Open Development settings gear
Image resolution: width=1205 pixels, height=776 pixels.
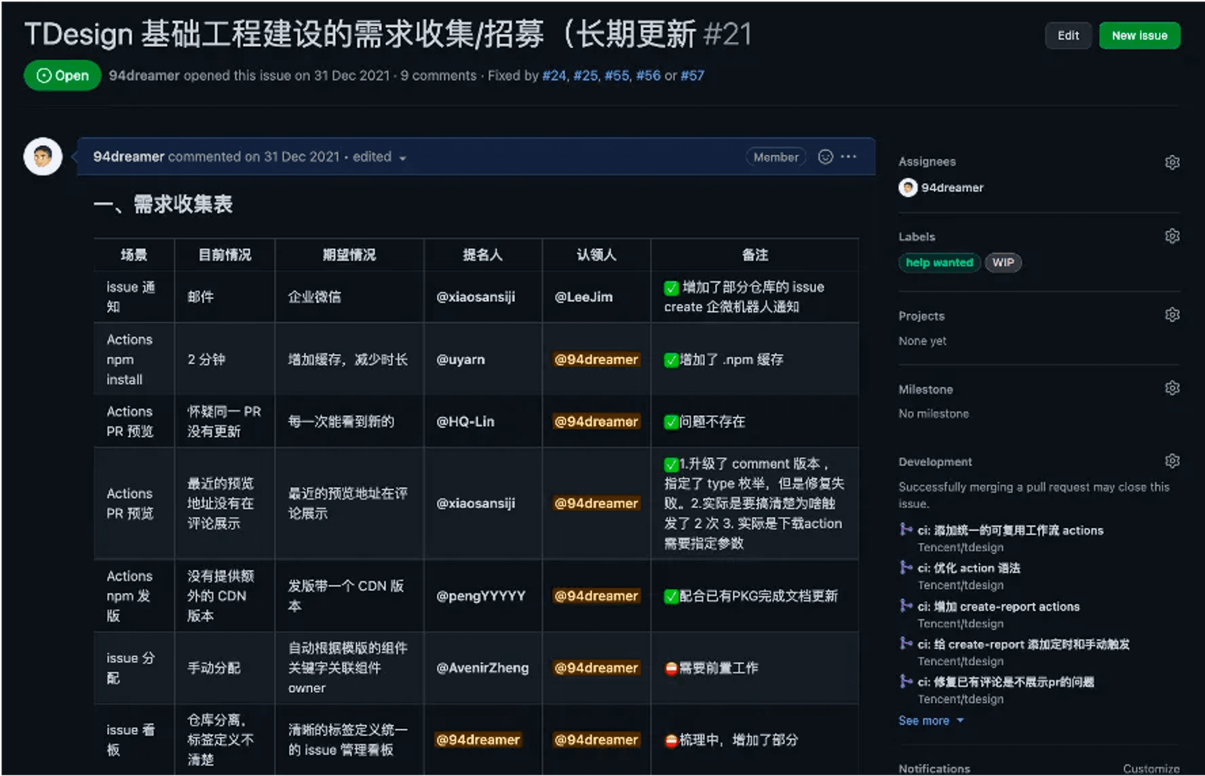1172,461
